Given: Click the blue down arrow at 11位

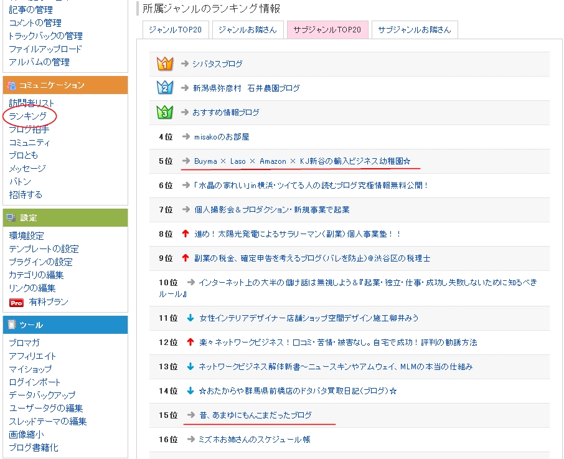Looking at the screenshot, I should click(190, 318).
